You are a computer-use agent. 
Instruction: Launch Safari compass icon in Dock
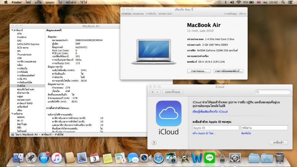coord(159,158)
